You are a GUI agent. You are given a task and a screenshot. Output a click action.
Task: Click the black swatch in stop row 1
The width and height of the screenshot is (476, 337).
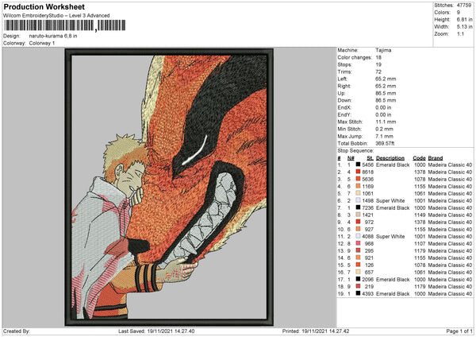(359, 165)
